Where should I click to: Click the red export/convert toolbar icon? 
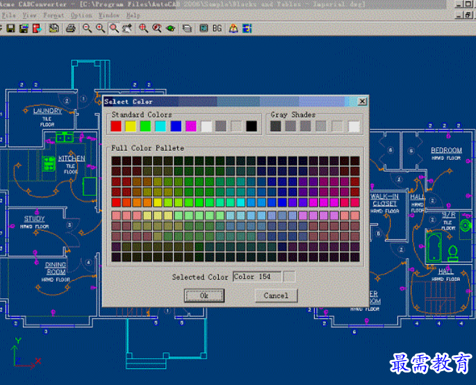point(37,28)
